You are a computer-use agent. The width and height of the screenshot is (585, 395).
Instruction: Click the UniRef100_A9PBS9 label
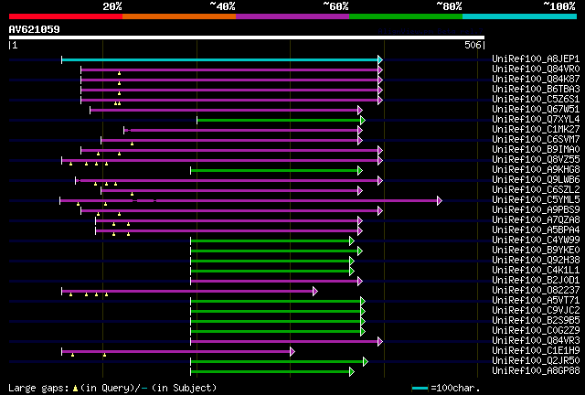point(536,210)
